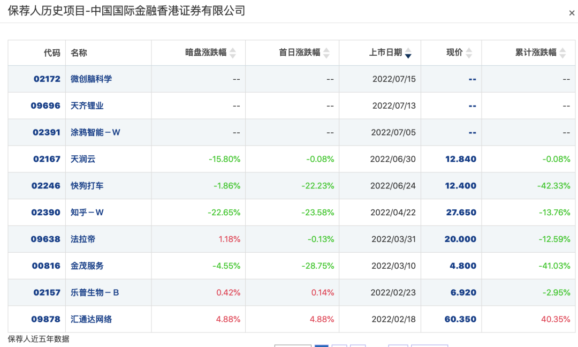Select cumulative change -41.03%
The width and height of the screenshot is (578, 347).
click(554, 266)
